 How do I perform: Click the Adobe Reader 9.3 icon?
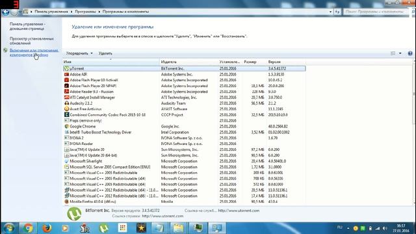pyautogui.click(x=66, y=92)
